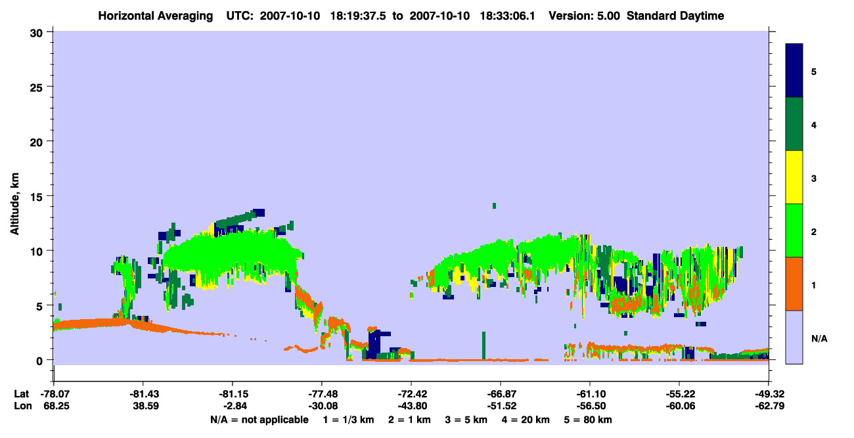Screen dimensions: 854x438
Task: Click the orange colorbar segment 1
Action: 794,284
